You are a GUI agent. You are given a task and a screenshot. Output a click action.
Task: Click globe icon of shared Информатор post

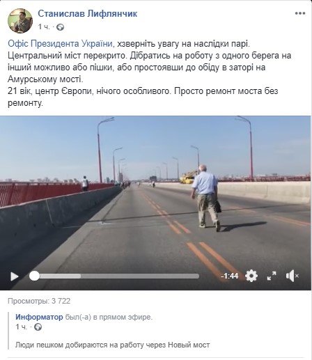38,327
